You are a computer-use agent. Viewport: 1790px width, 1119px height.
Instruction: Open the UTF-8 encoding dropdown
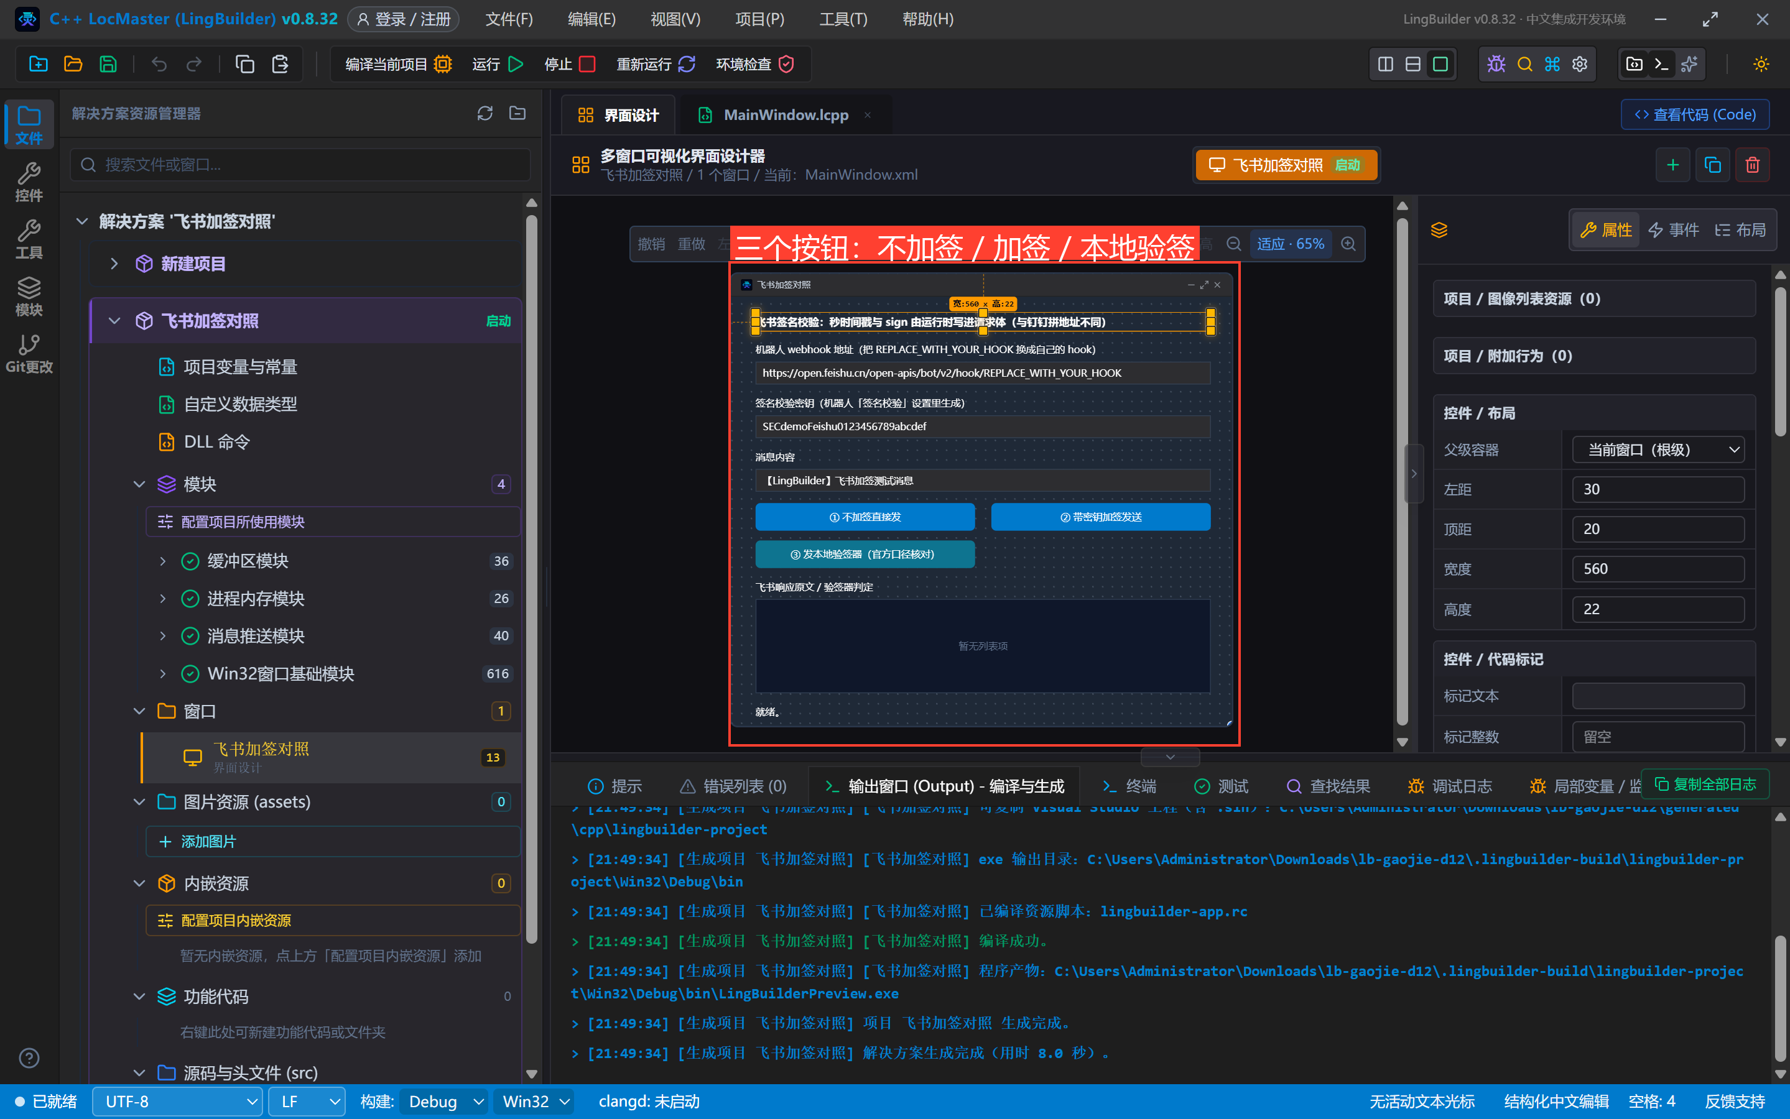(177, 1101)
